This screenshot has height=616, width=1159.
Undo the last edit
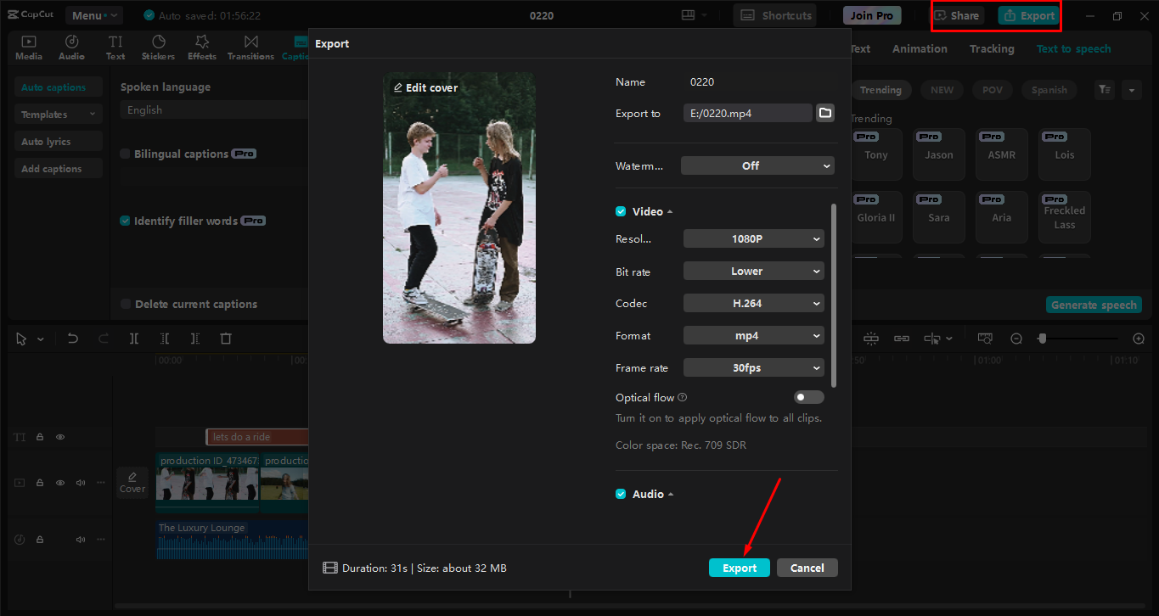[x=73, y=339]
